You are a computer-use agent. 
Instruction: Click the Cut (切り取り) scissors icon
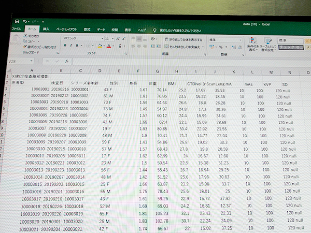tap(25, 37)
